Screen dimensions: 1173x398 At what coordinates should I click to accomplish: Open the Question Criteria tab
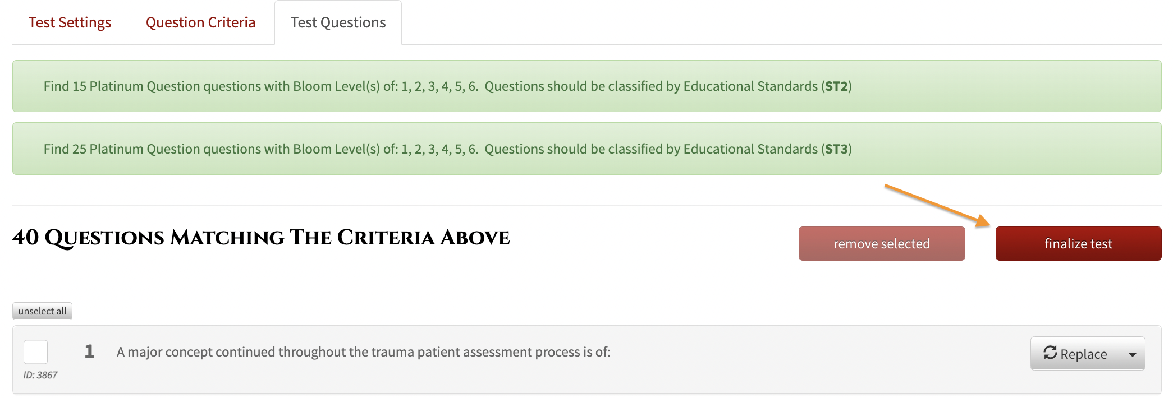(200, 22)
